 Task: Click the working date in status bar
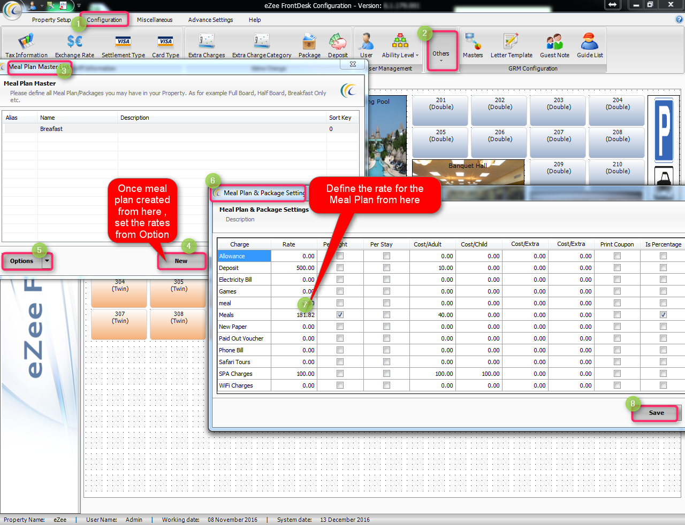(232, 520)
